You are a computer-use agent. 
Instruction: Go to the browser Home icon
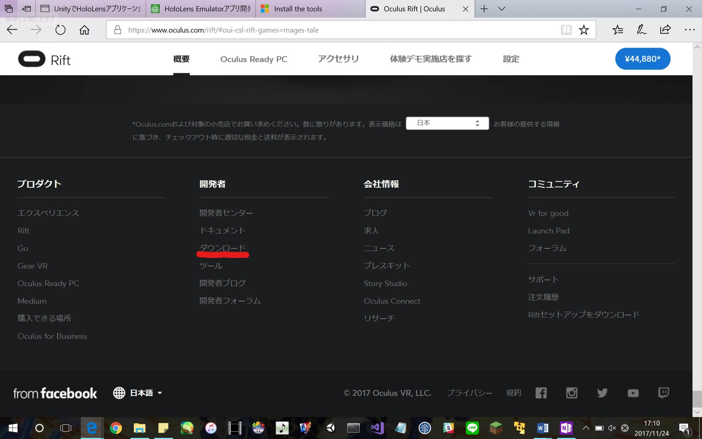(x=84, y=30)
